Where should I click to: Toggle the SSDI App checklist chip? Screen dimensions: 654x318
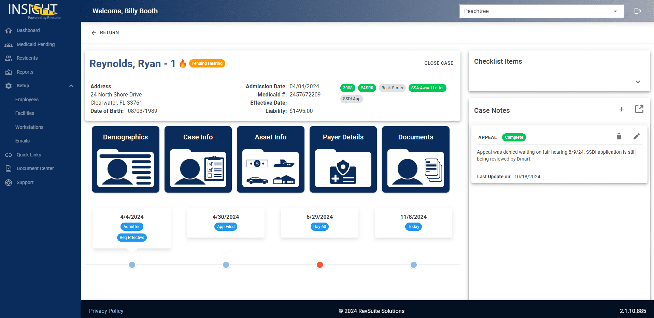click(x=351, y=99)
